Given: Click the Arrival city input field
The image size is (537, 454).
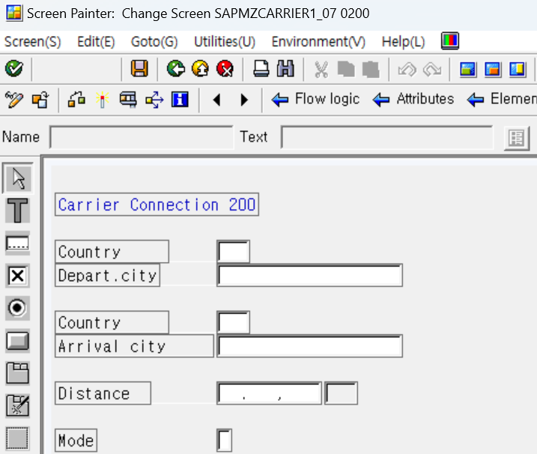Looking at the screenshot, I should point(310,346).
